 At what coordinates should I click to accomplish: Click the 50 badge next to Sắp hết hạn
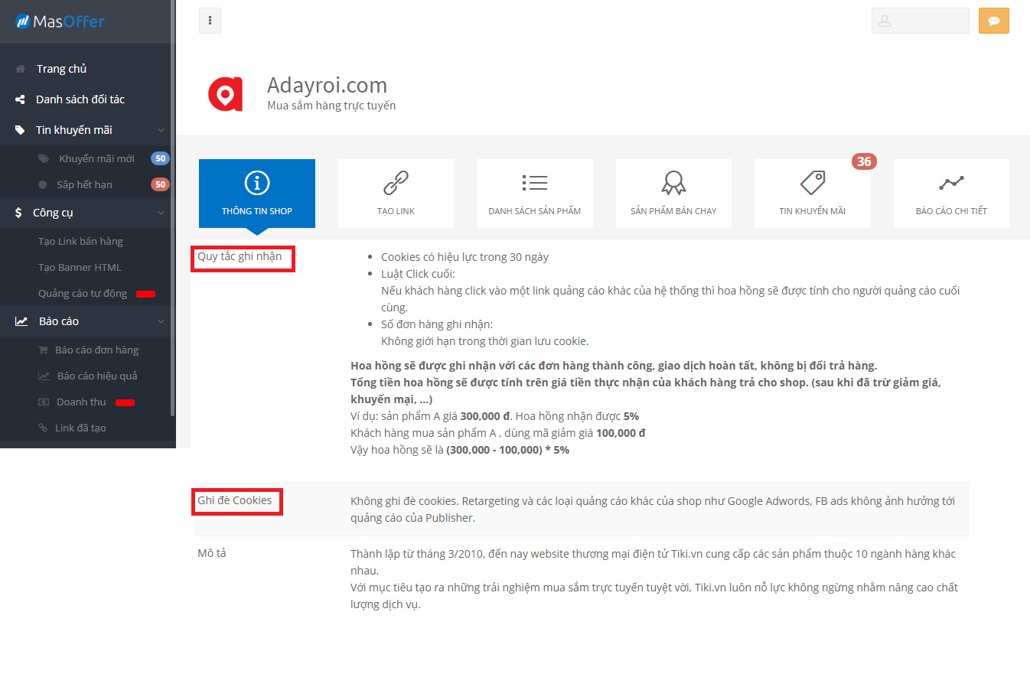click(160, 184)
